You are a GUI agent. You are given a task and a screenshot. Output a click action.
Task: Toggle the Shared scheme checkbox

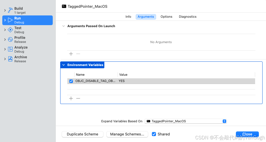tap(154, 134)
